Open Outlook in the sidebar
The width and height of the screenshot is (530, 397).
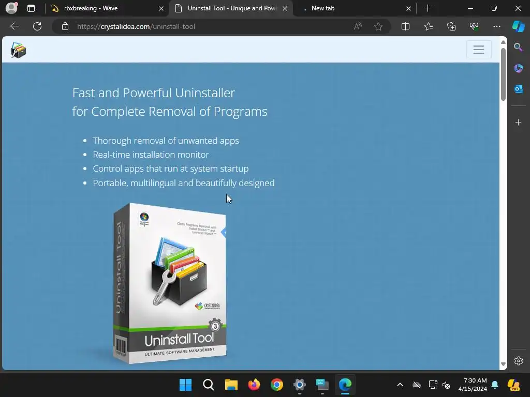[x=518, y=89]
